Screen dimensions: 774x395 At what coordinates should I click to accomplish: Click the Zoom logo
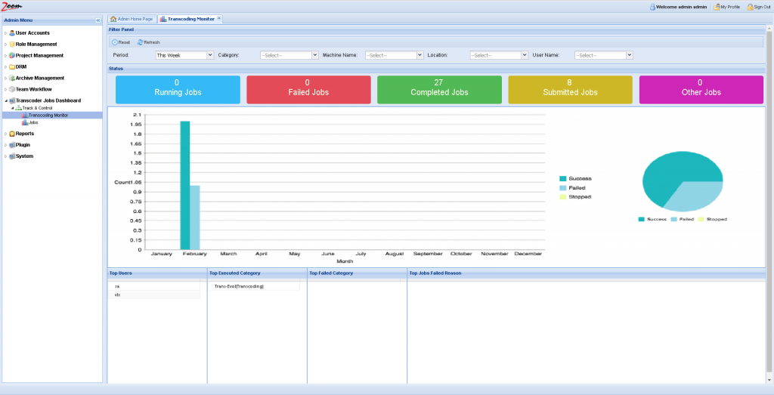[12, 6]
